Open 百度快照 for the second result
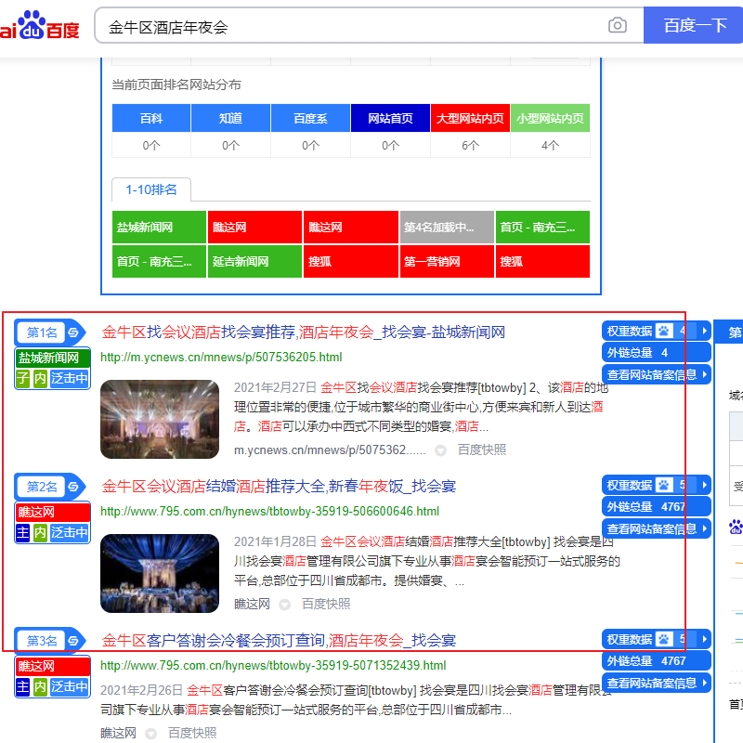 [x=326, y=604]
